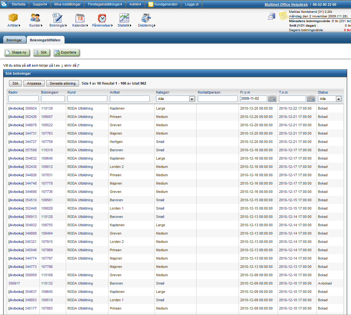Click the cube home logo icon
351x315 pixels.
[x=4, y=4]
